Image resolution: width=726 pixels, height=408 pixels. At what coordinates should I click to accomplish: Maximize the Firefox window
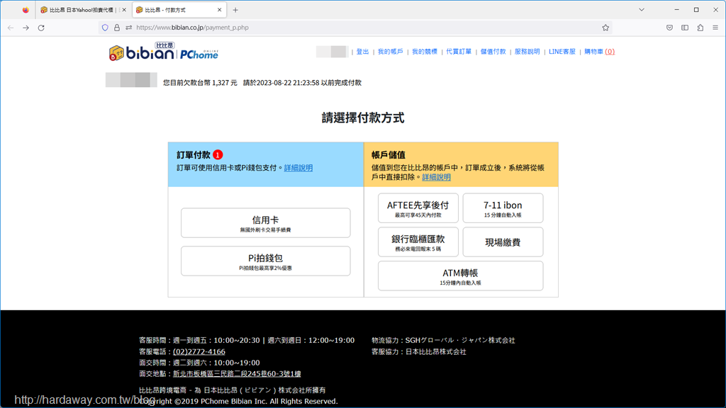point(696,10)
